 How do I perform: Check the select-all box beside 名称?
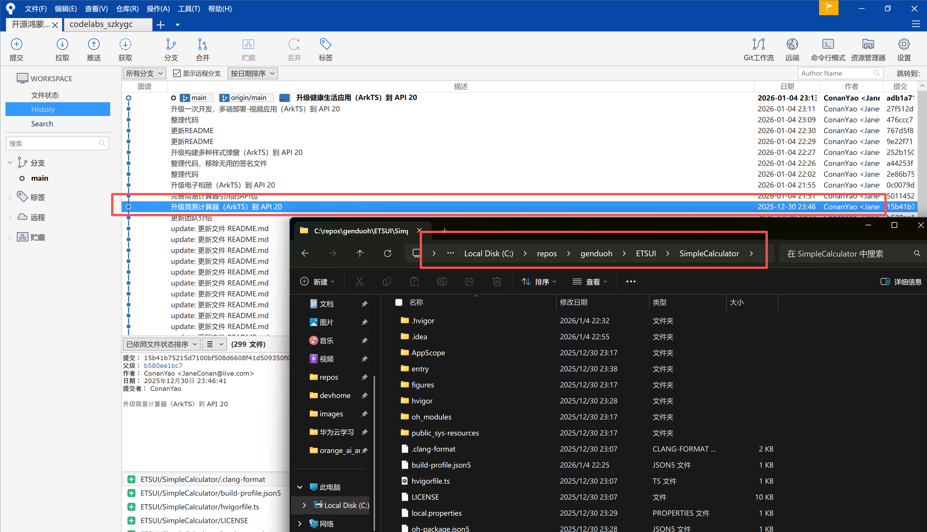pos(399,302)
